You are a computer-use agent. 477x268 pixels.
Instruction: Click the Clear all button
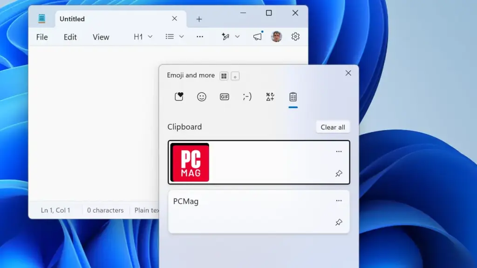(x=333, y=127)
